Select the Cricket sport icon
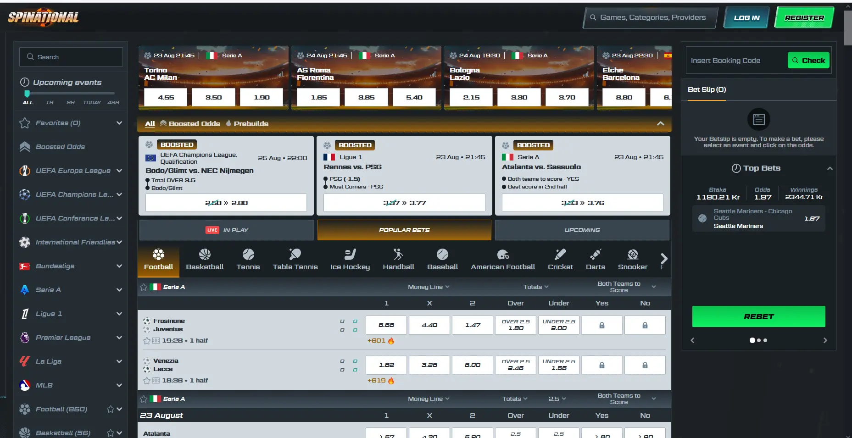Image resolution: width=852 pixels, height=438 pixels. (560, 255)
